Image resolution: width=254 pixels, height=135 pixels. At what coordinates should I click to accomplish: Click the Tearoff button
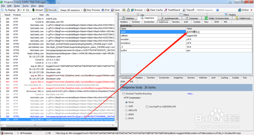click(188, 10)
